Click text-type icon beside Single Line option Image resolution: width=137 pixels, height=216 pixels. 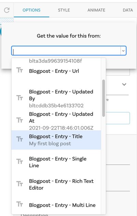(x=20, y=161)
